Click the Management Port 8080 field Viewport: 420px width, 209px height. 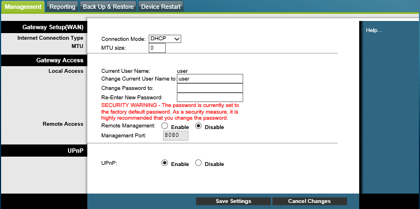coord(176,136)
